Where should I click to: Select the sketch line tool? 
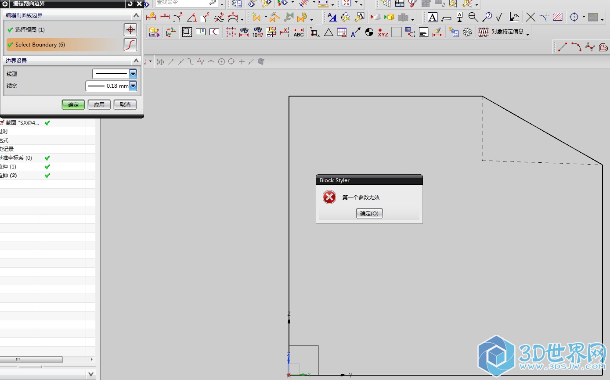click(x=563, y=47)
